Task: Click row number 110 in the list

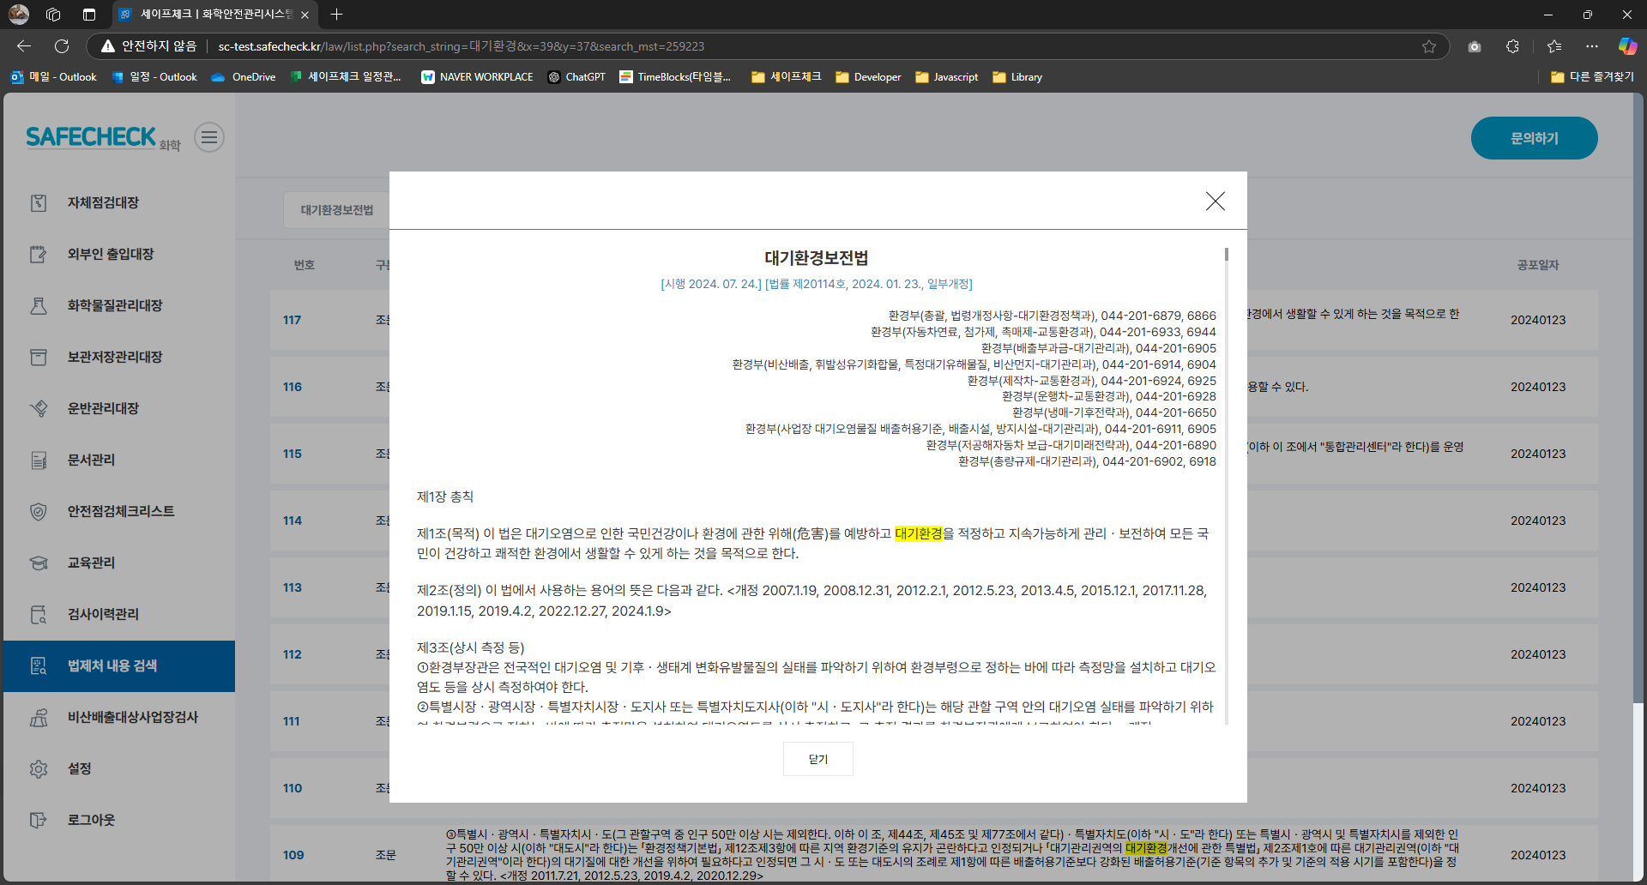Action: tap(293, 788)
